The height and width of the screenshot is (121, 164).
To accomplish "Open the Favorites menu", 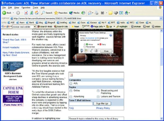I will click(x=26, y=8).
